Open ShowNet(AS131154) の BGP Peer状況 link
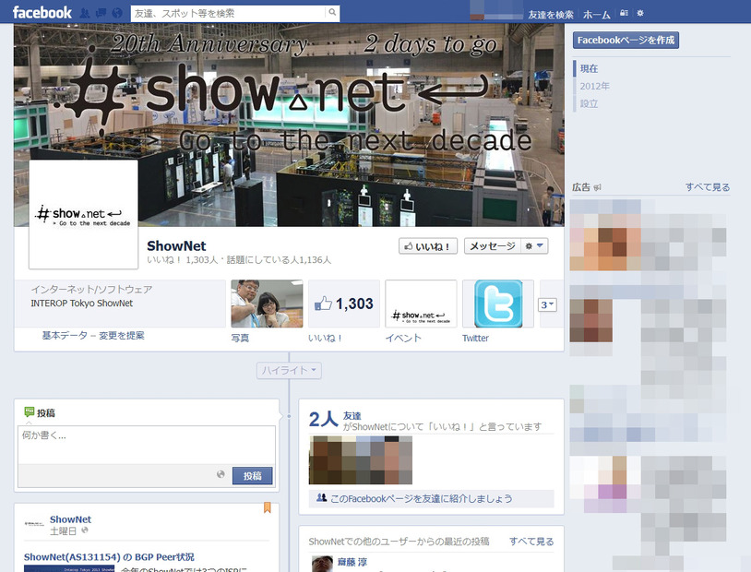The image size is (751, 572). [109, 557]
